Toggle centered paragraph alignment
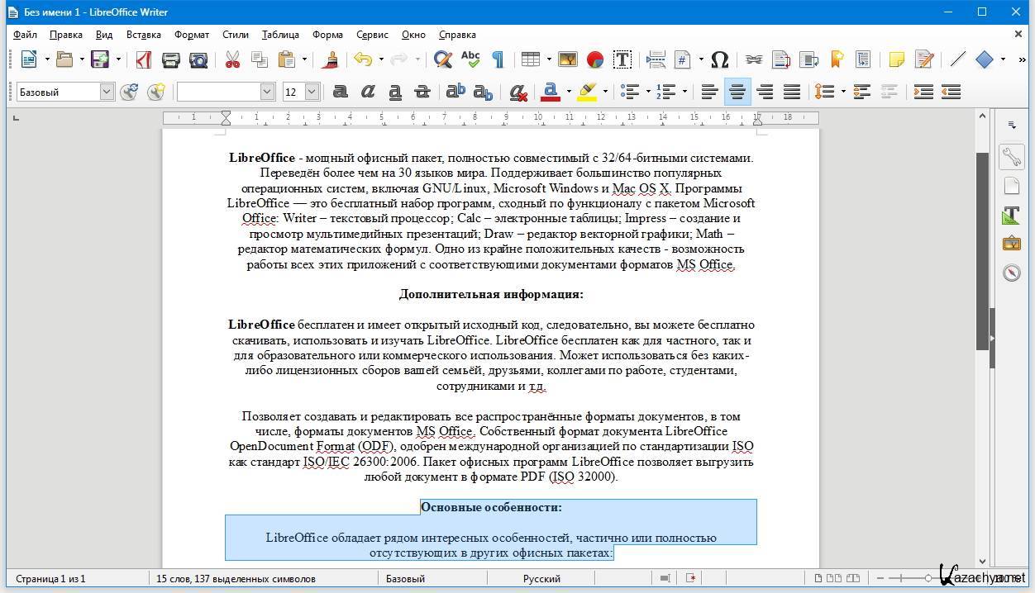The width and height of the screenshot is (1035, 593). 737,92
